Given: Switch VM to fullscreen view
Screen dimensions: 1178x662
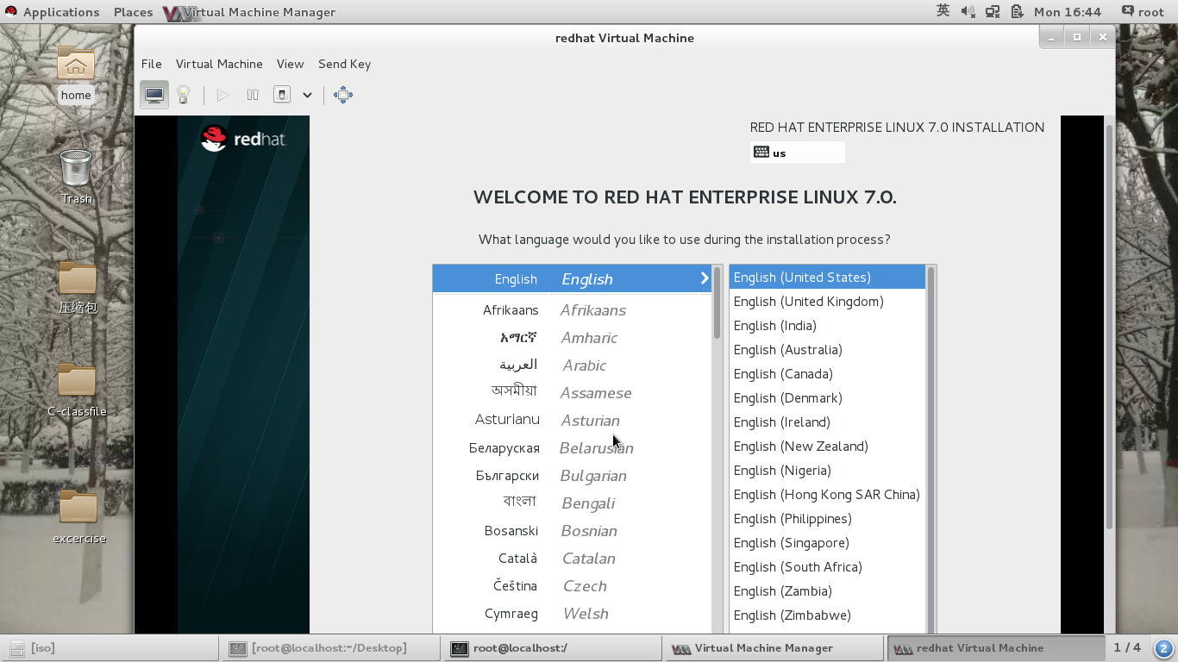Looking at the screenshot, I should 343,95.
